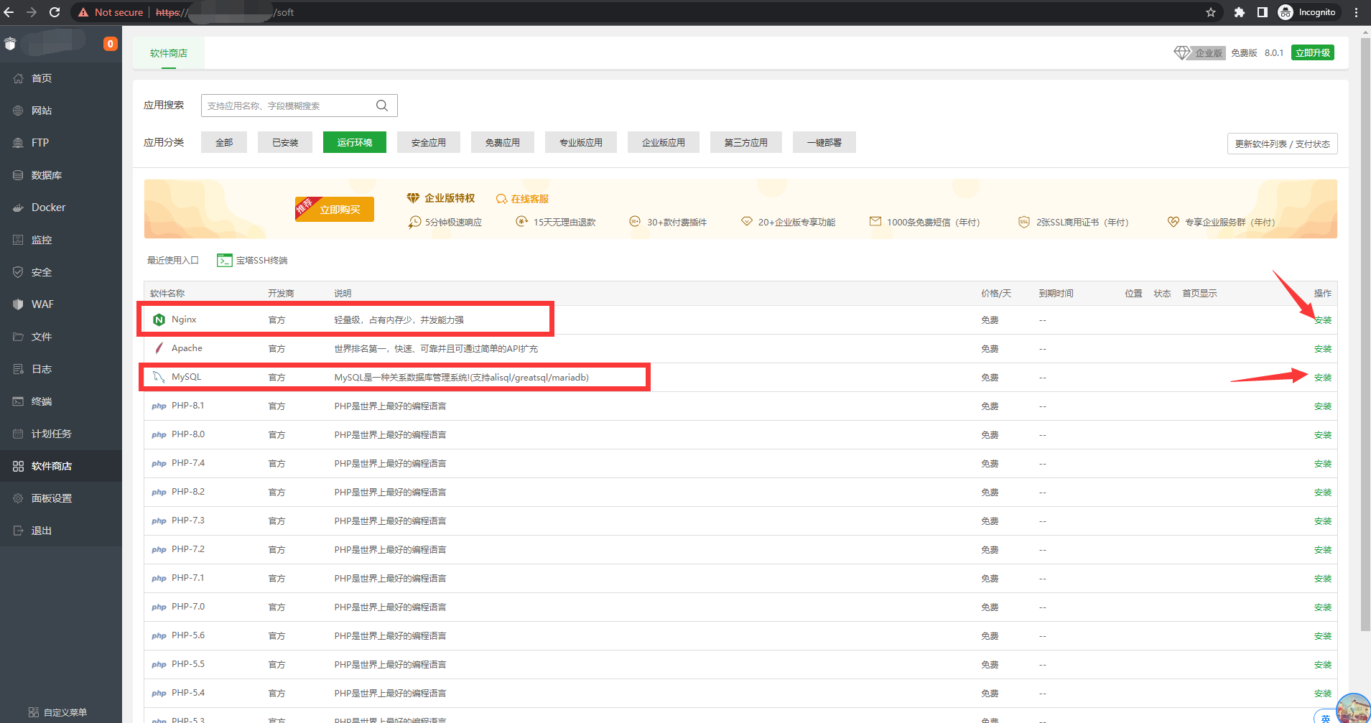Screen dimensions: 1371x723
Task: Click the Incognito profile indicator
Action: tap(1308, 12)
